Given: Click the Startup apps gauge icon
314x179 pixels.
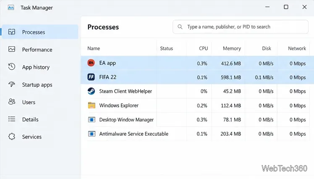Looking at the screenshot, I should [12, 84].
